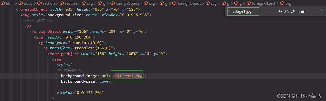Go to previous match arrow
Image resolution: width=326 pixels, height=101 pixels.
pos(322,11)
